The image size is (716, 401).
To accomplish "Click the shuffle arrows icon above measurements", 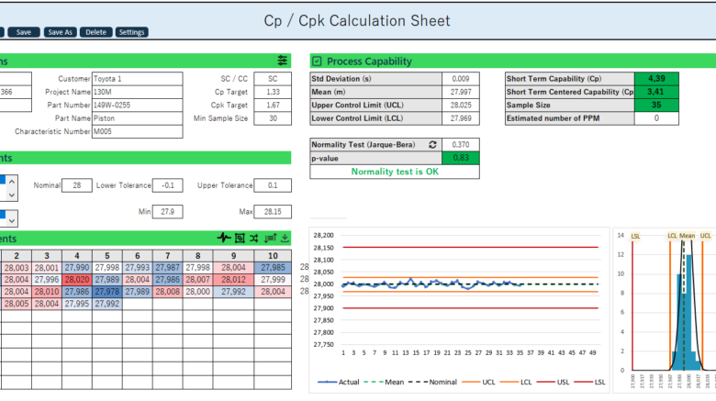I will pos(254,238).
